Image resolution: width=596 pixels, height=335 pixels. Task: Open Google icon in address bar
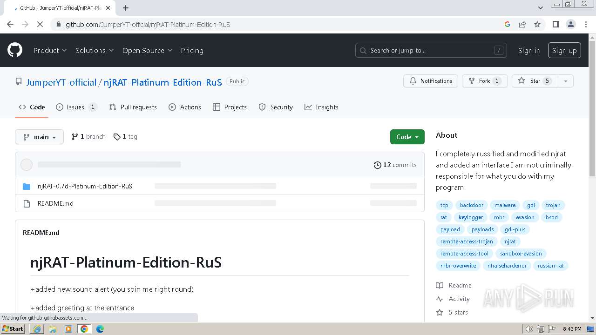(508, 24)
